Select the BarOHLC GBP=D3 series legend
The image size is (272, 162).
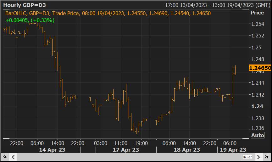(108, 13)
